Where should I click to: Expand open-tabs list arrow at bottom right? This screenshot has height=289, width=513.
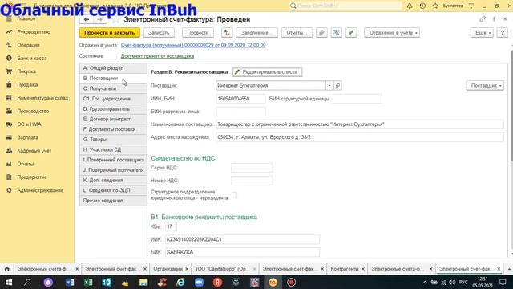(x=509, y=269)
